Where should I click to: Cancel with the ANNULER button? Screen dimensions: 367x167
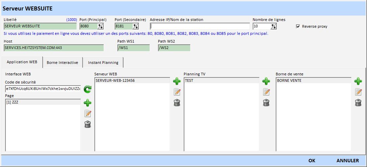[348, 161]
